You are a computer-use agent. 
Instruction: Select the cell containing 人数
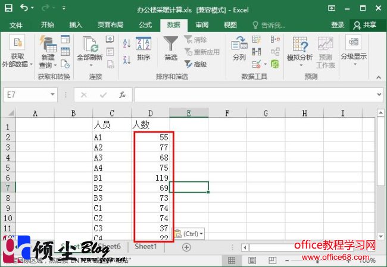point(150,125)
